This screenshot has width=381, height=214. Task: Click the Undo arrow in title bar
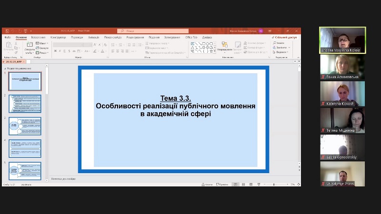click(x=13, y=31)
